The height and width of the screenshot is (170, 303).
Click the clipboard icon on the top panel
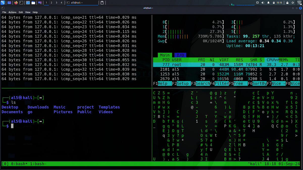pyautogui.click(x=102, y=3)
